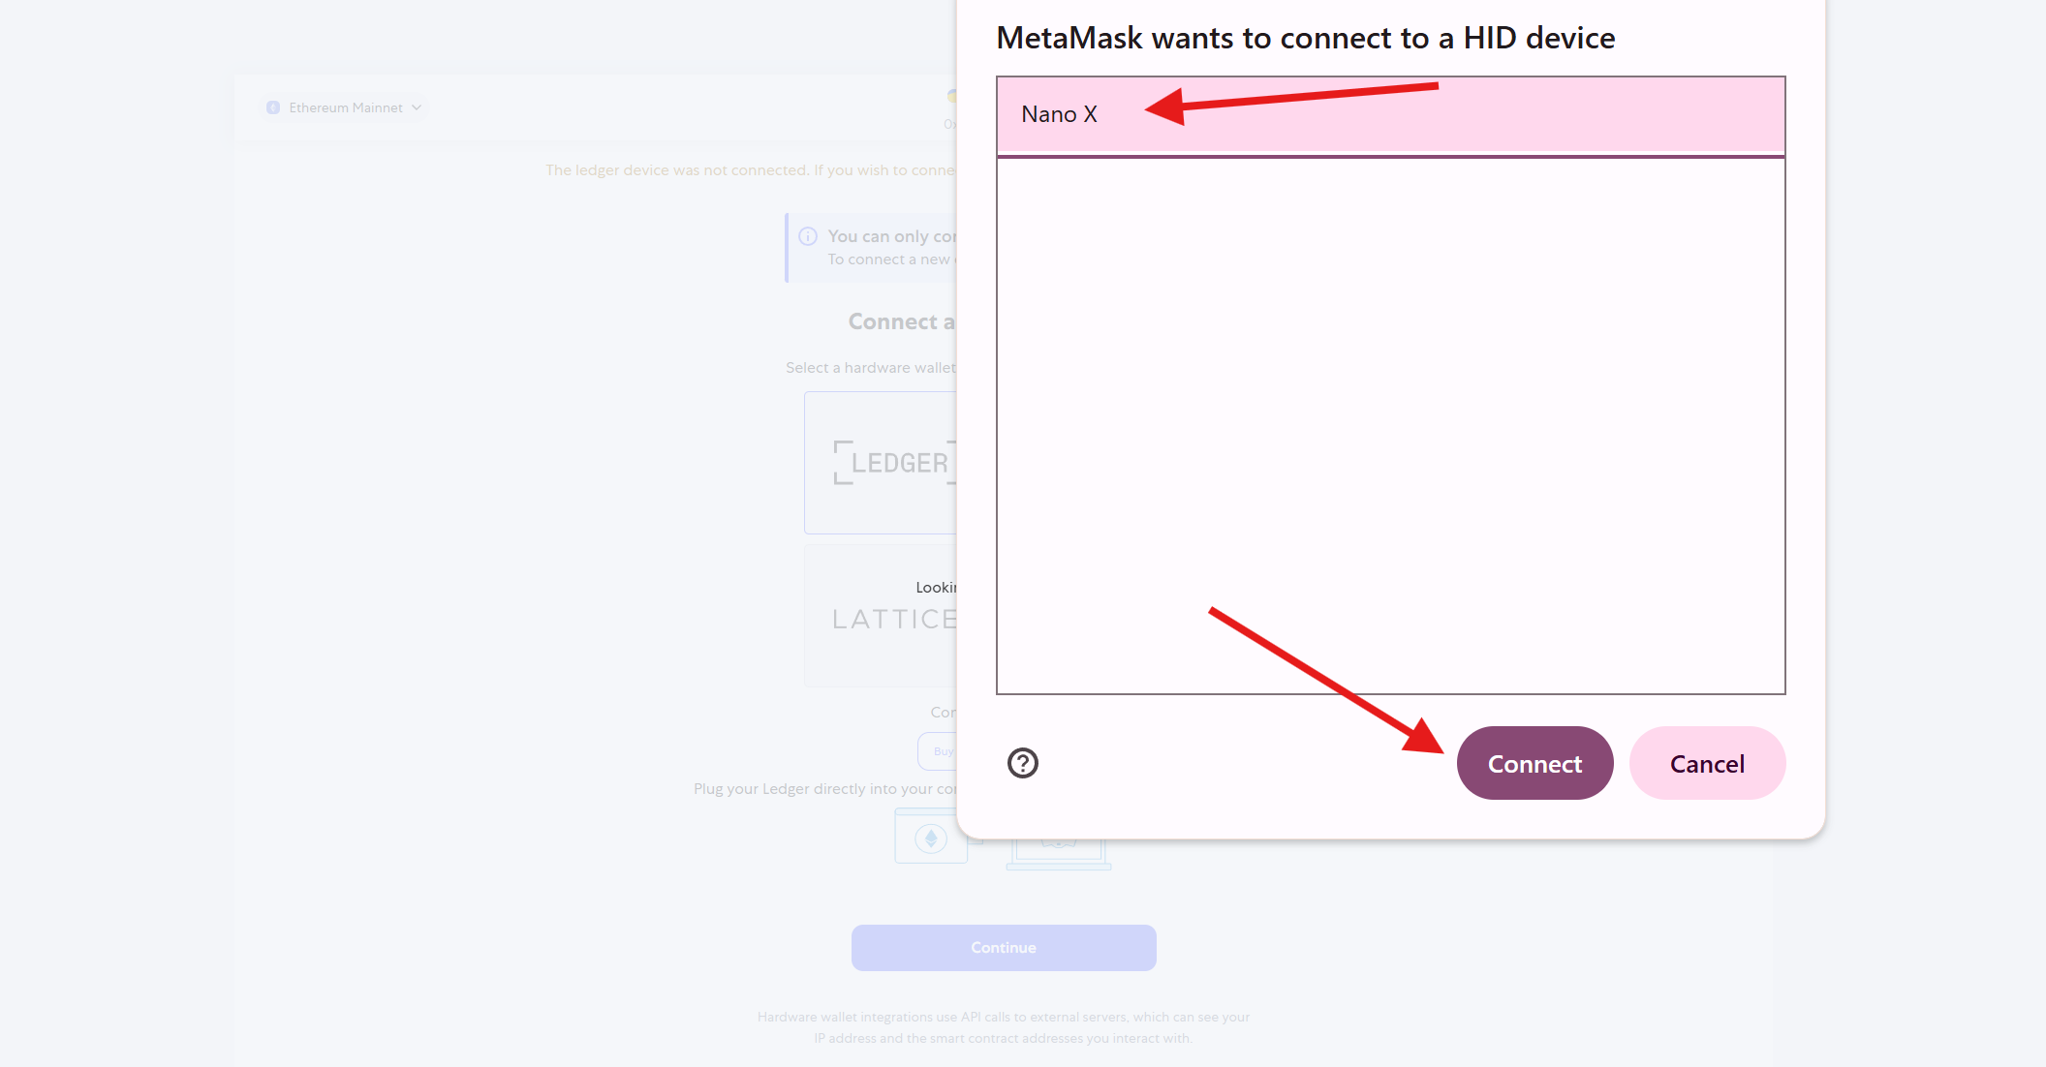The image size is (2046, 1067).
Task: Click the Continue button
Action: 1003,947
